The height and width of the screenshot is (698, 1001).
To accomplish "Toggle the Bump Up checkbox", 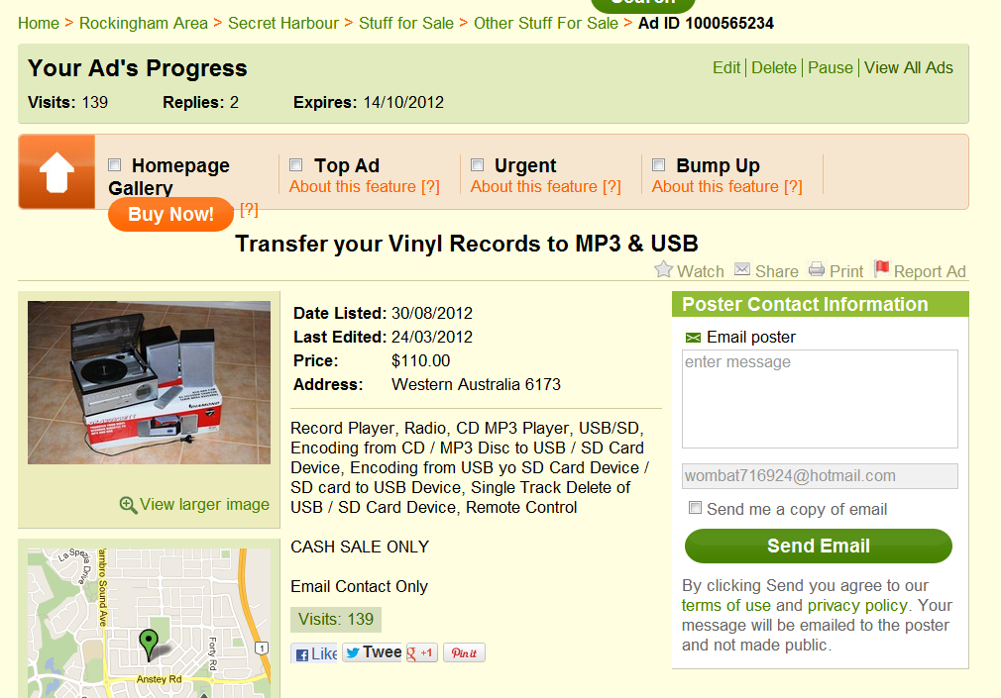I will click(x=659, y=165).
